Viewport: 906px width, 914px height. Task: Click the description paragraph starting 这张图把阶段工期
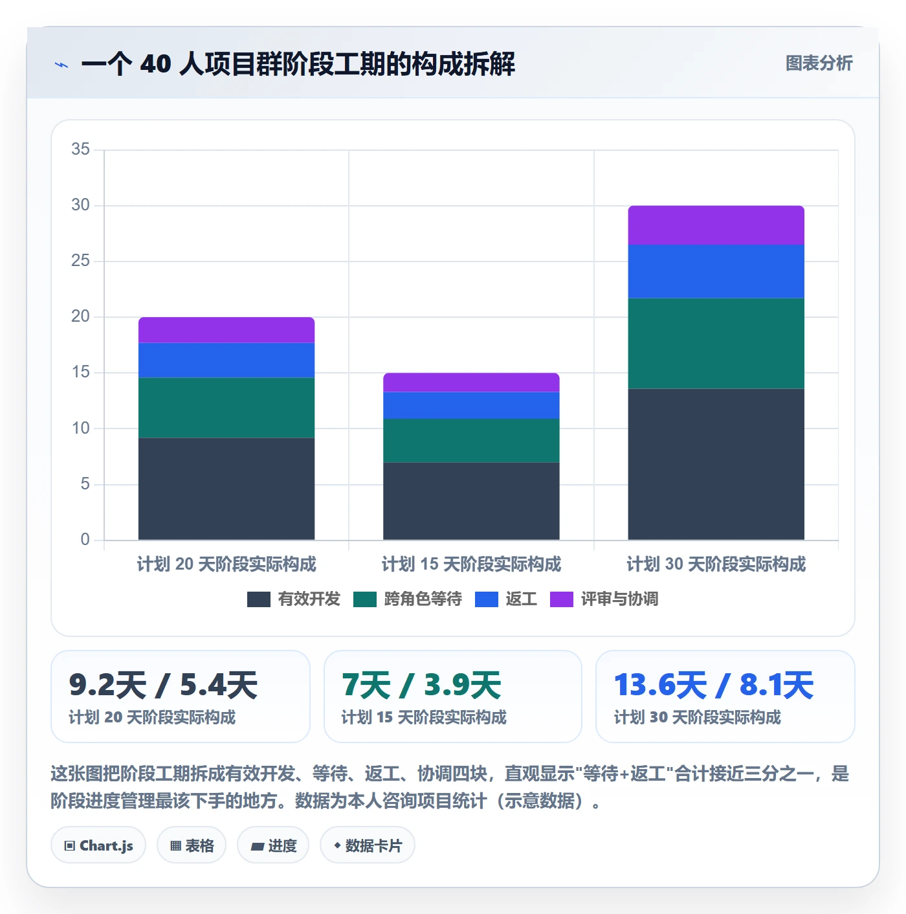pyautogui.click(x=450, y=787)
